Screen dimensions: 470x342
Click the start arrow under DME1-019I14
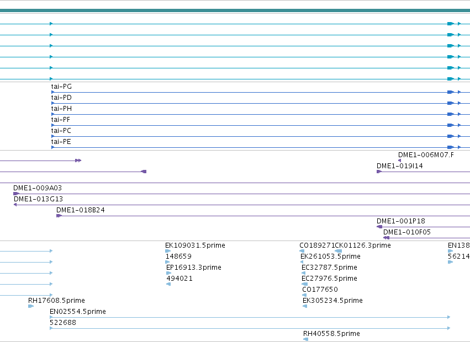click(379, 172)
